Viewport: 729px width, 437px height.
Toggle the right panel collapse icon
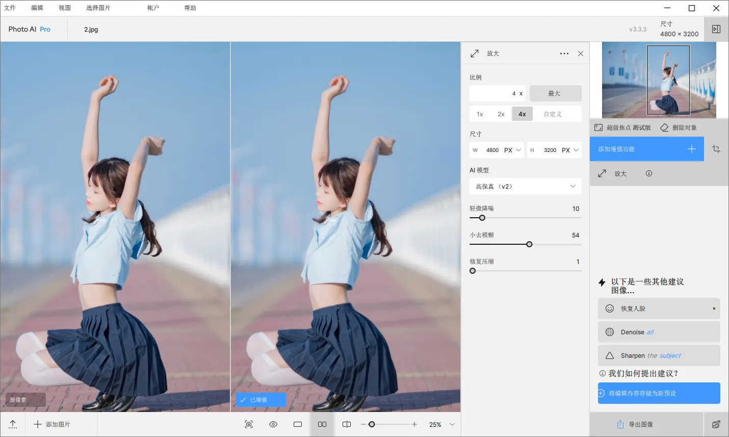coord(716,29)
